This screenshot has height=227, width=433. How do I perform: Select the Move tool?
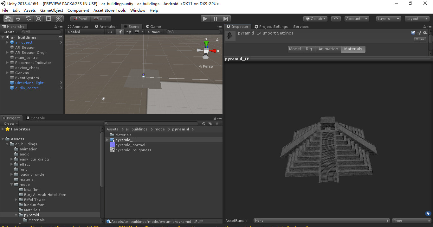(18, 19)
